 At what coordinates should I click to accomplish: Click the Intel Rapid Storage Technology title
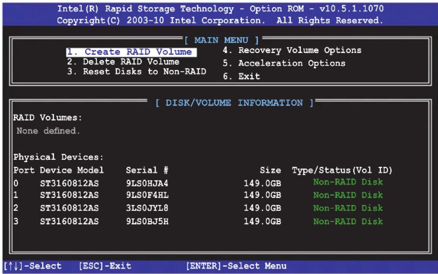[221, 9]
